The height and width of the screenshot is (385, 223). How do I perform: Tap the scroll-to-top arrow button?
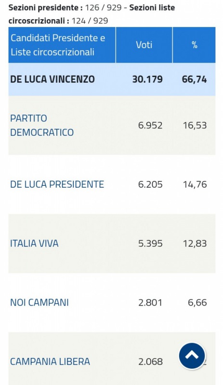pos(192,356)
